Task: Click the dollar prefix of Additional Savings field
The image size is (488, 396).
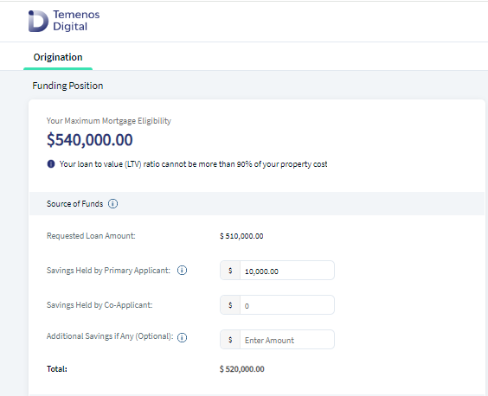Action: (230, 340)
